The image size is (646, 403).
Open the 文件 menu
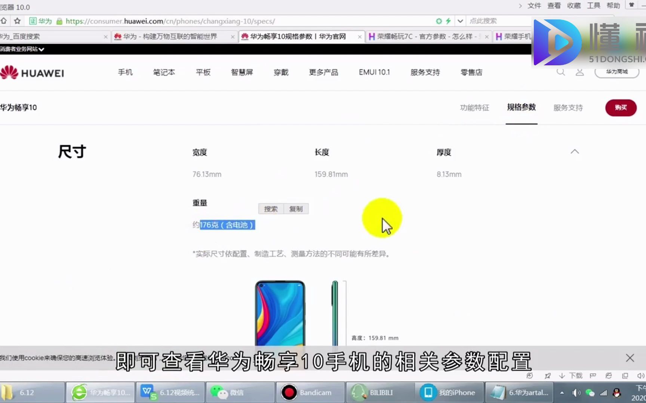click(x=534, y=6)
